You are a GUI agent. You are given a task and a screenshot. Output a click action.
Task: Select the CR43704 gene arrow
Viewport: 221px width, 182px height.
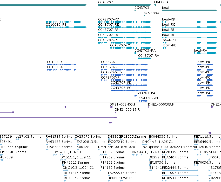[x=155, y=5]
